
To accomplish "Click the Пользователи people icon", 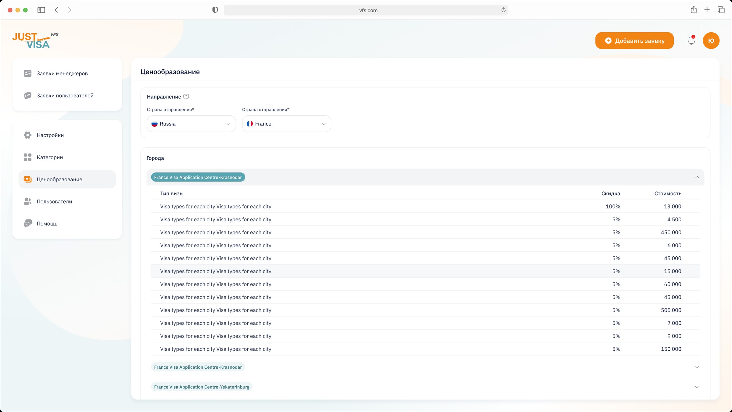I will point(27,201).
